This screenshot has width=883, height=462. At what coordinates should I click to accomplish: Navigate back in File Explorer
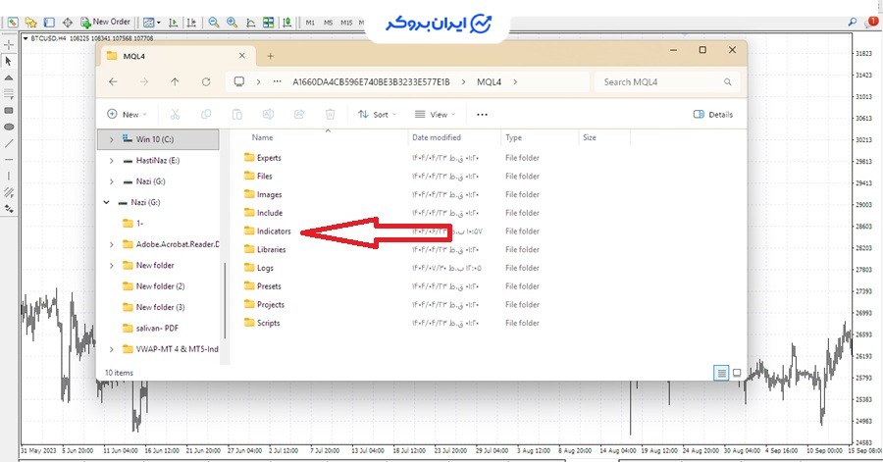[x=114, y=82]
